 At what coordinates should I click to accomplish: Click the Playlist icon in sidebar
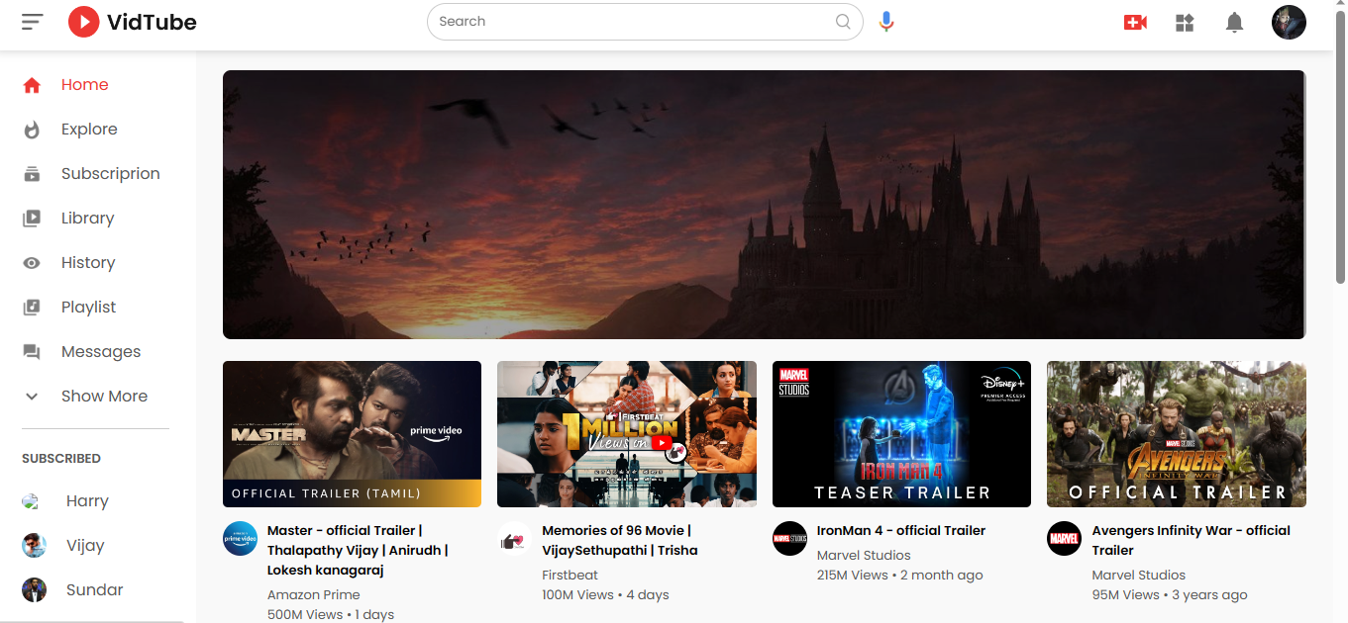(32, 308)
